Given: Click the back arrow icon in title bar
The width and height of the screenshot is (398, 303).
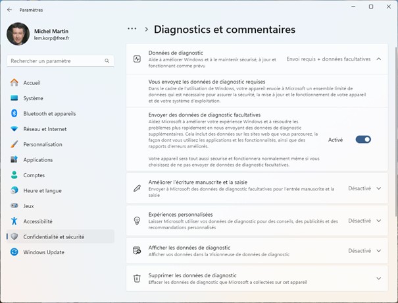Looking at the screenshot, I should coord(9,11).
